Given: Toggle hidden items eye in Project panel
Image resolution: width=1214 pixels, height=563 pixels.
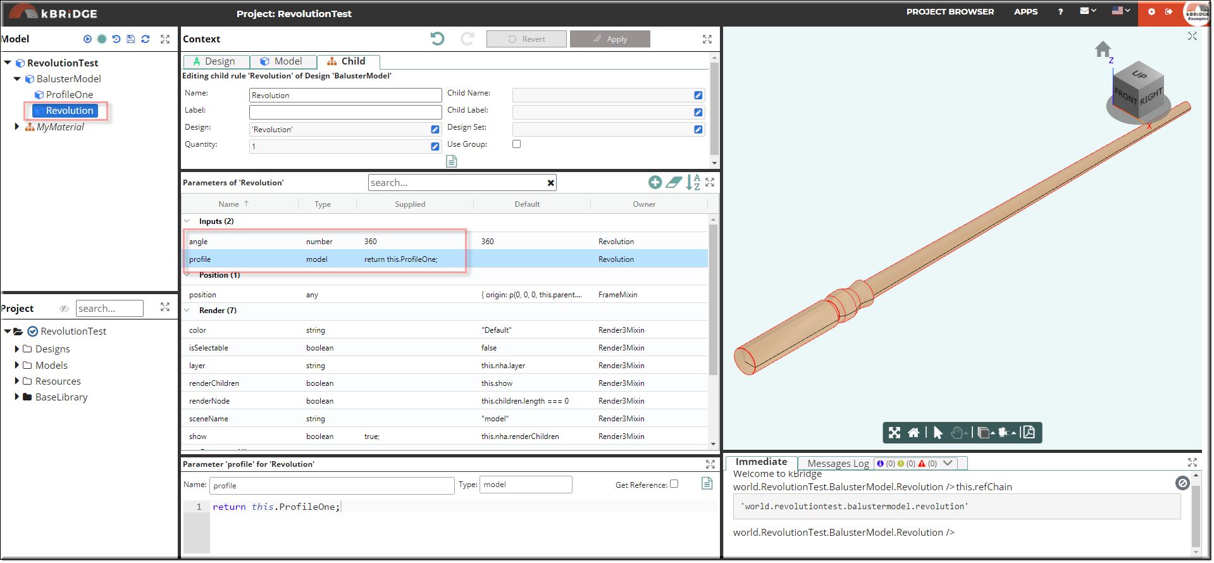Looking at the screenshot, I should pos(64,309).
